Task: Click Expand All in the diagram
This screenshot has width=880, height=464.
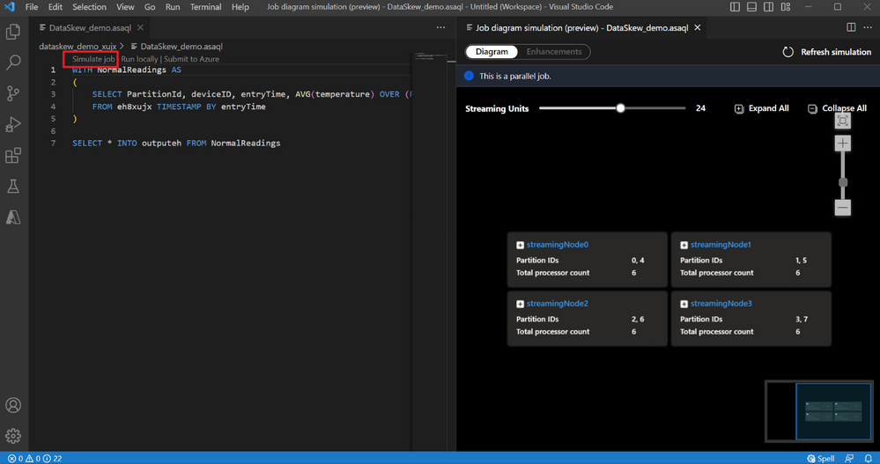Action: [762, 108]
